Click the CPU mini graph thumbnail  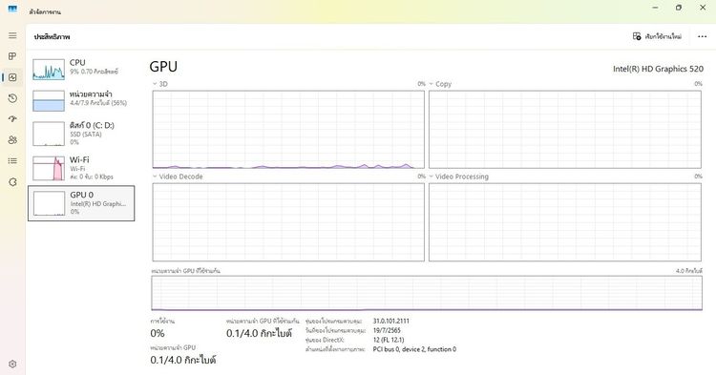49,70
